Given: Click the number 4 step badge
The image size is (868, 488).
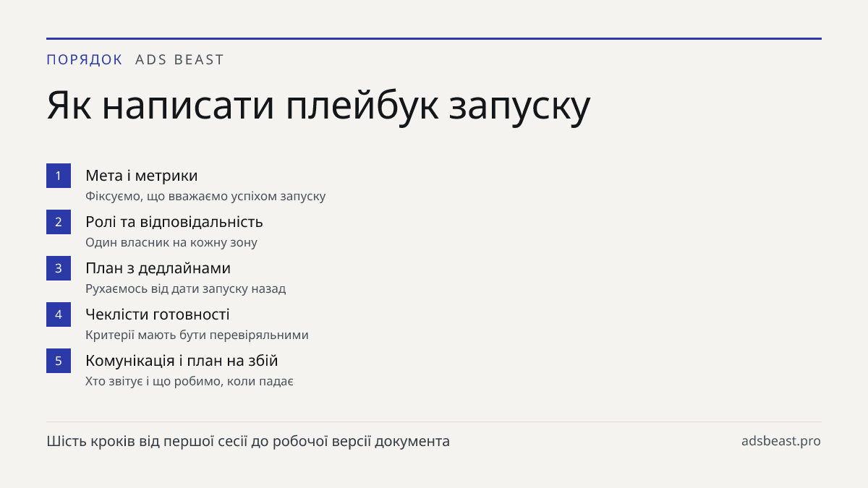Looking at the screenshot, I should [59, 314].
